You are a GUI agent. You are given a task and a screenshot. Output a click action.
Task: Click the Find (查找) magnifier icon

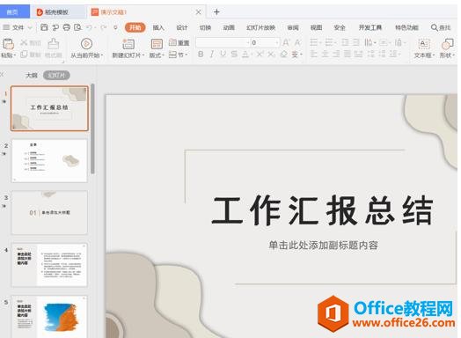[x=434, y=27]
